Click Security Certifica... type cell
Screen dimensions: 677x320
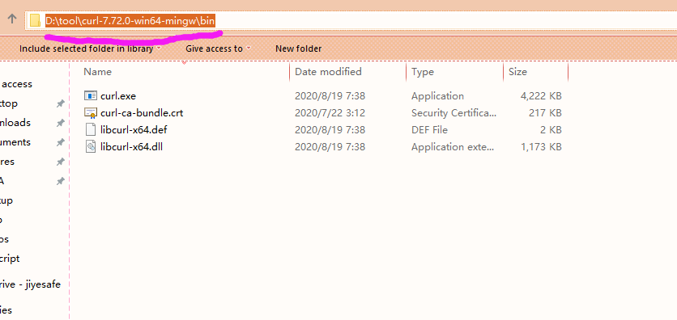click(x=454, y=113)
